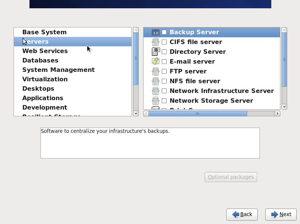Click category list scroll down arrow

136,113
